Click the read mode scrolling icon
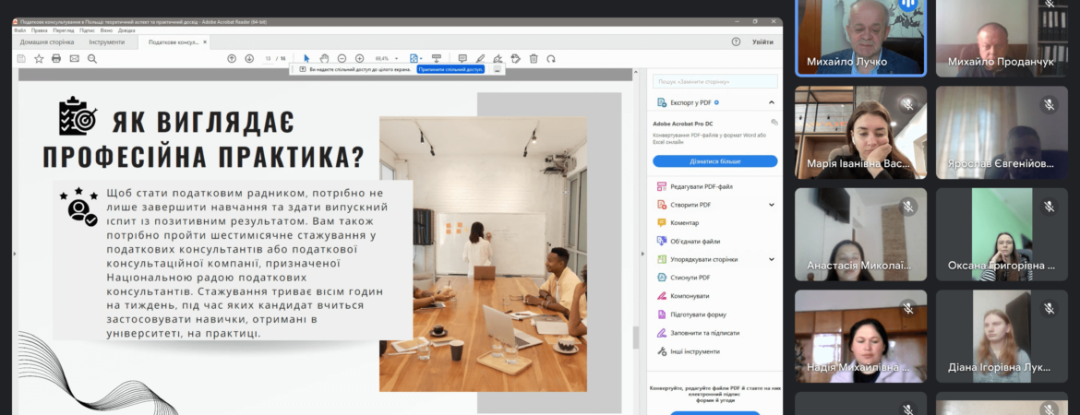This screenshot has width=1080, height=415. click(436, 59)
